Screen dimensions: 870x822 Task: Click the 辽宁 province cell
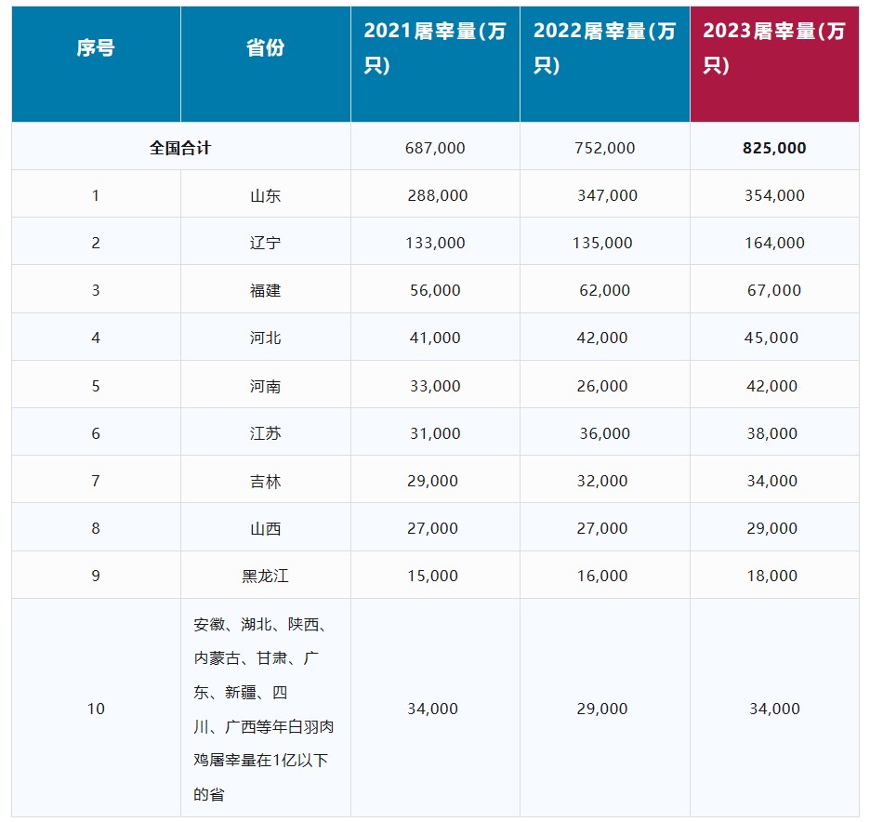pyautogui.click(x=265, y=243)
